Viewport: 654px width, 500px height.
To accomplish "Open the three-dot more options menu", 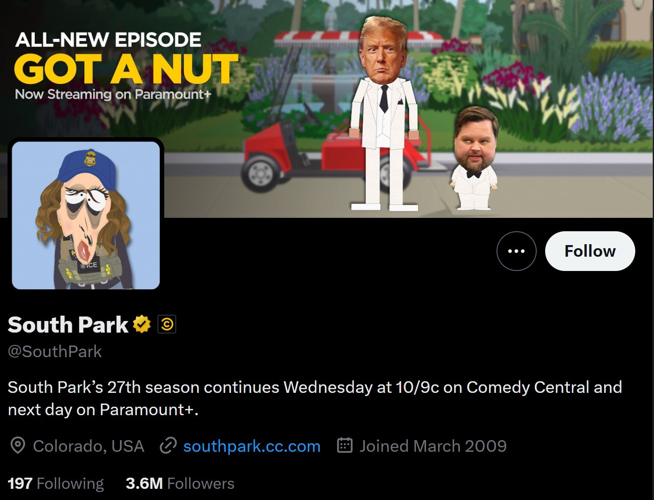I will [516, 251].
